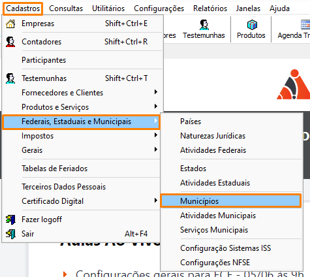Open the Relatórios menu
The image size is (310, 277).
210,8
